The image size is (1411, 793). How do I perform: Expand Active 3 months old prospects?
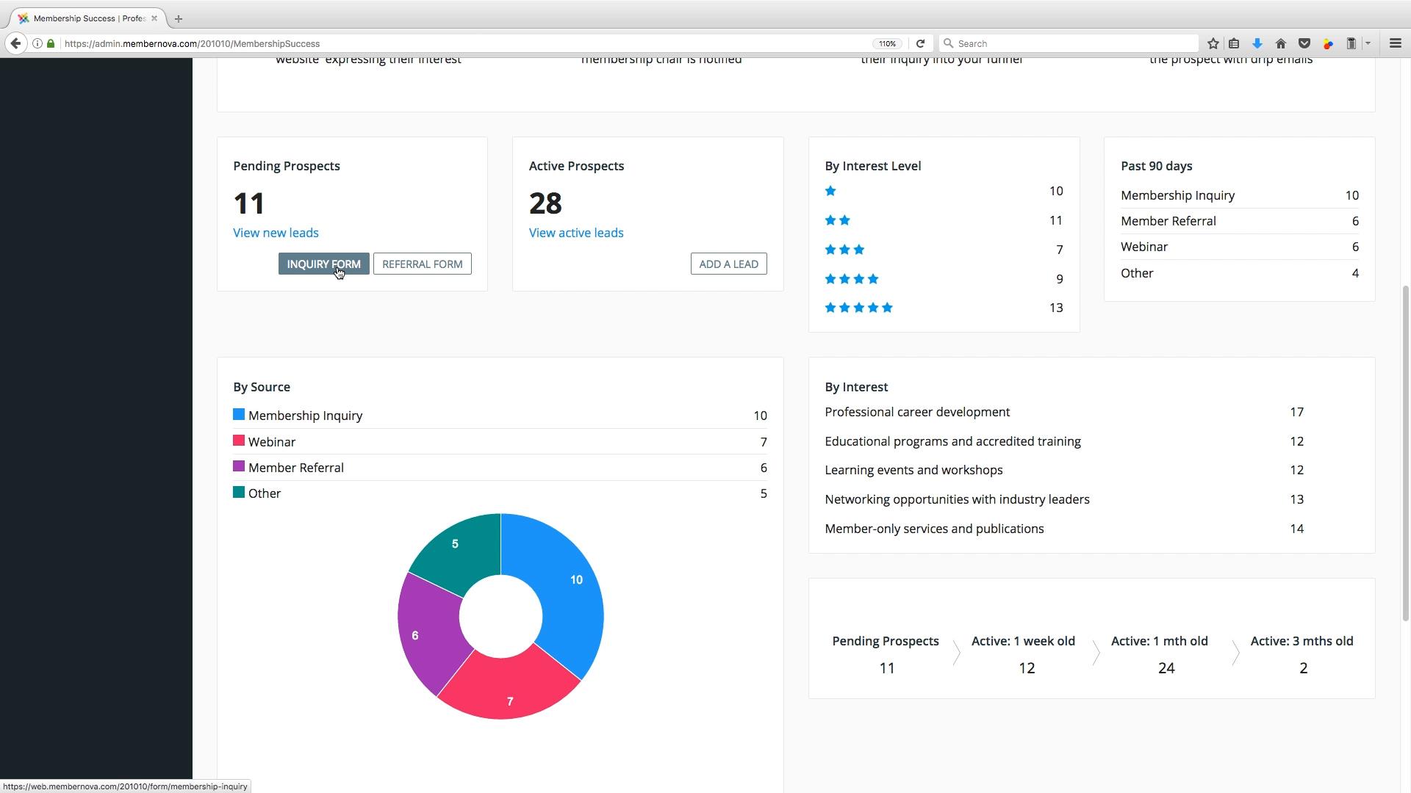(1302, 653)
